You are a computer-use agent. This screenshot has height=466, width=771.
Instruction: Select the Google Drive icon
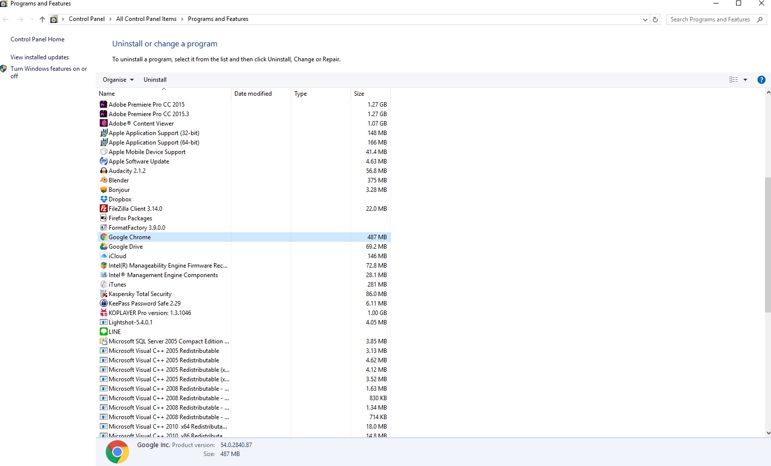[x=103, y=247]
